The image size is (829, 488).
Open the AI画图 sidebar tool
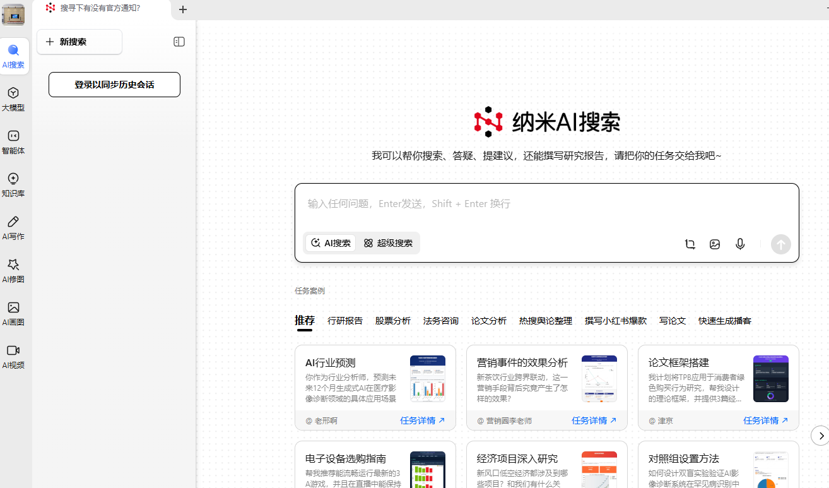pyautogui.click(x=13, y=314)
